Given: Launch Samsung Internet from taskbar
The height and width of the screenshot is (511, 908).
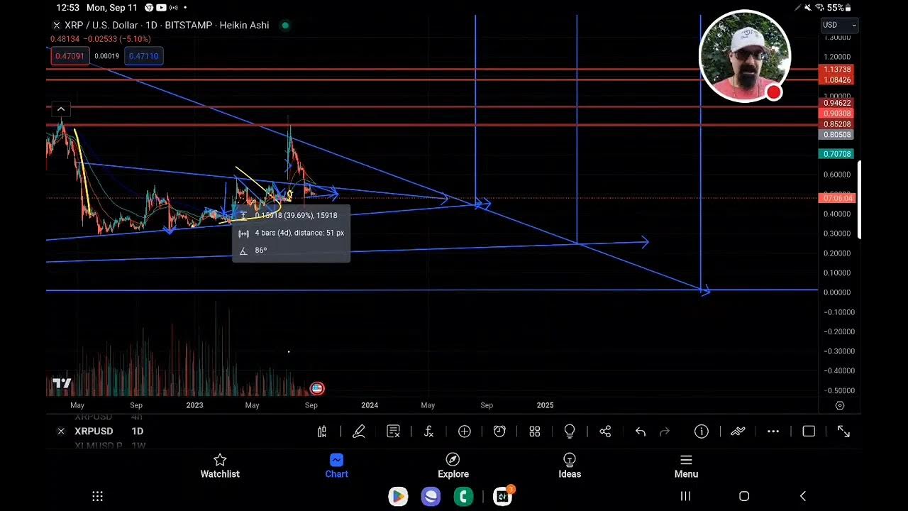Looking at the screenshot, I should click(431, 496).
